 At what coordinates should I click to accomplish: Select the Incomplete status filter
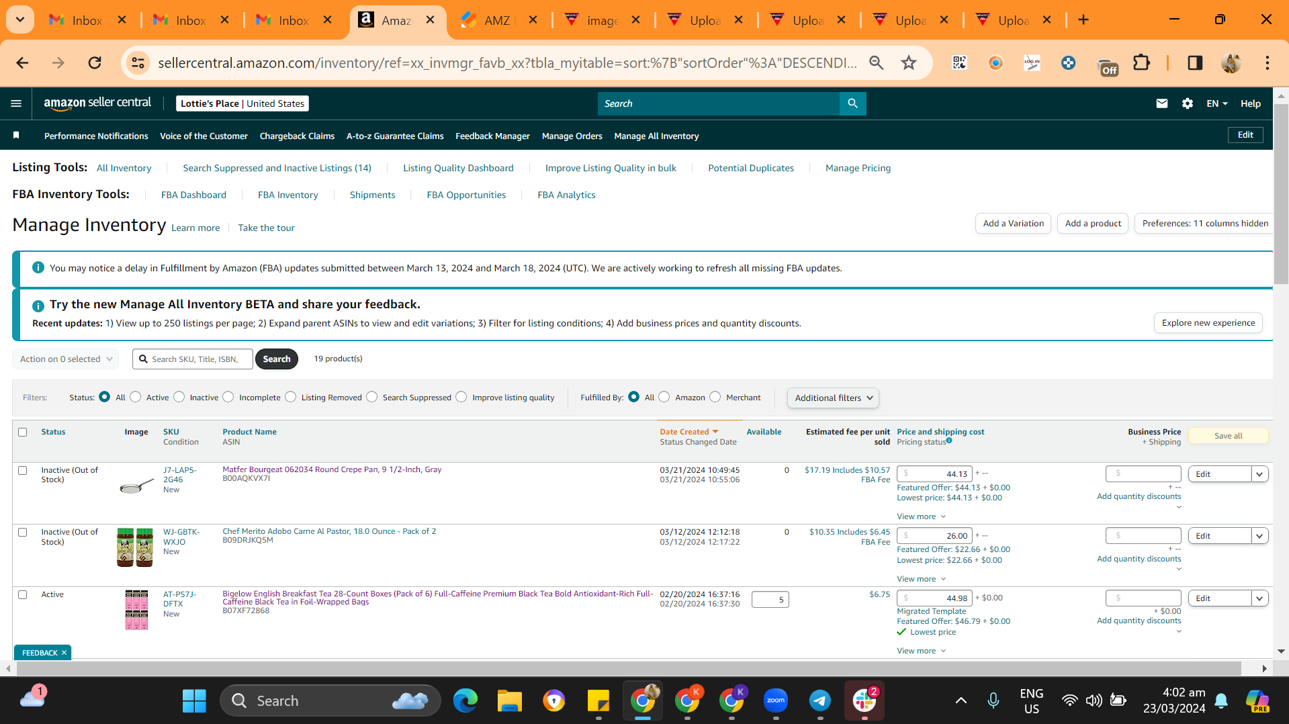coord(228,397)
